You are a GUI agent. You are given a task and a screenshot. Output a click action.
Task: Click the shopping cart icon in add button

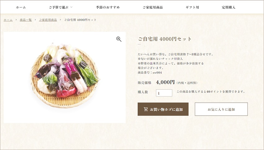[x=146, y=109]
